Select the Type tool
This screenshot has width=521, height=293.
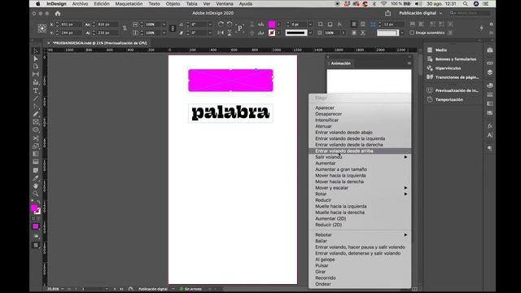[x=36, y=90]
